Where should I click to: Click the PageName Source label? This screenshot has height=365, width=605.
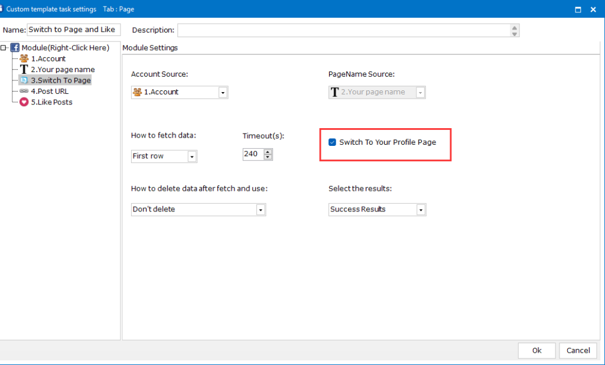(362, 74)
